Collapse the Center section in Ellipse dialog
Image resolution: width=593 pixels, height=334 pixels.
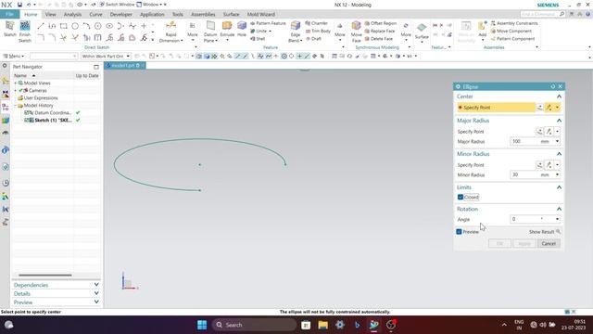(559, 96)
